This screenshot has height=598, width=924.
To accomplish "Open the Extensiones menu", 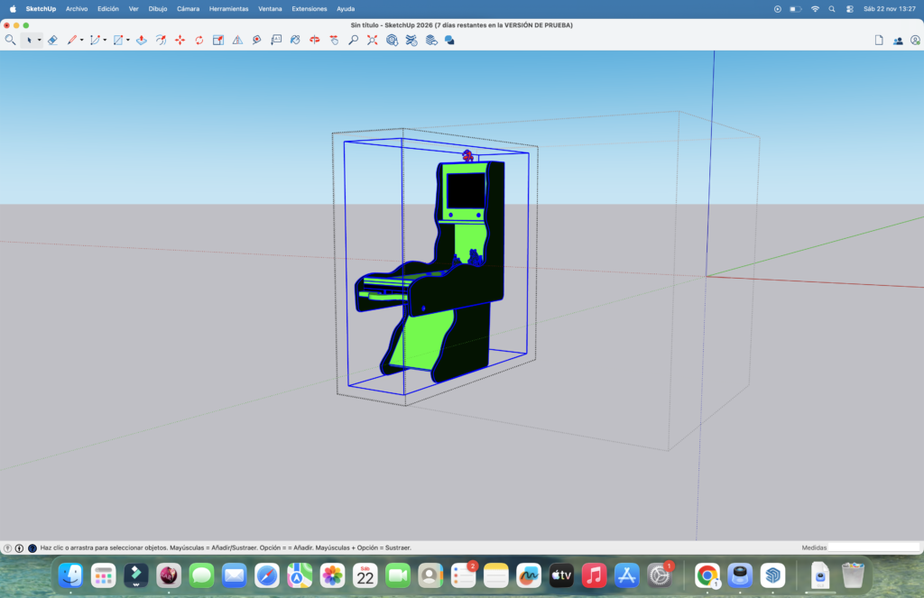I will [x=310, y=8].
